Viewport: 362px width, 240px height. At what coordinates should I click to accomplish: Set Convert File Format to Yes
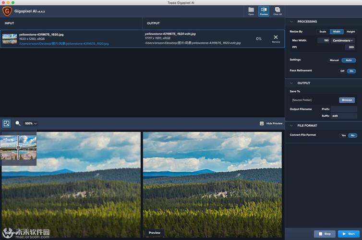click(x=344, y=135)
